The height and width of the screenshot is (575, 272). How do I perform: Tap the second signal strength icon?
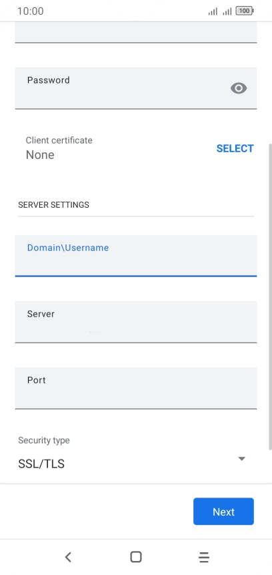pos(227,11)
